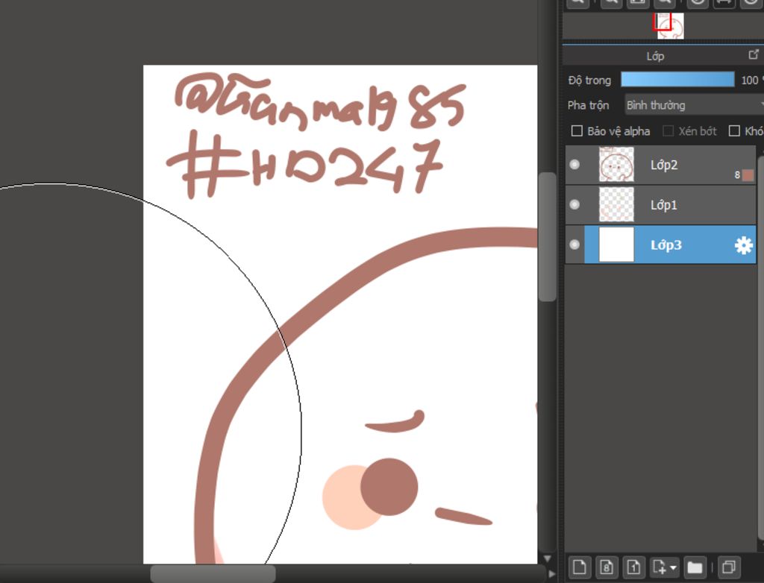Create a new layer folder
This screenshot has width=764, height=583.
coord(695,567)
